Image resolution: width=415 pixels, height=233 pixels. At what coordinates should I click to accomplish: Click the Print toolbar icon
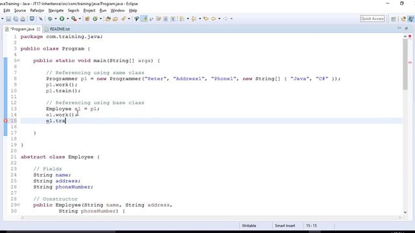pos(23,19)
